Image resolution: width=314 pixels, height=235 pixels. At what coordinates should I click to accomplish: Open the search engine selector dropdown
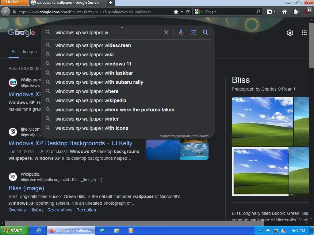pos(198,12)
